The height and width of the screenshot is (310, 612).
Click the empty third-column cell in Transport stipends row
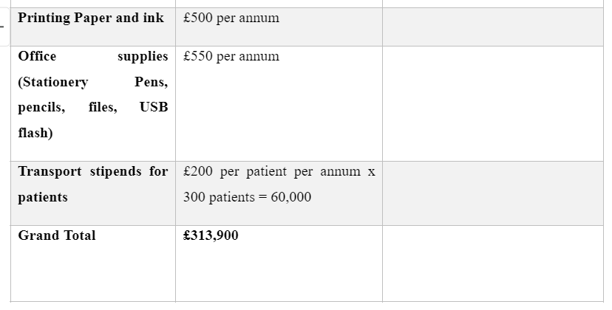pos(493,193)
